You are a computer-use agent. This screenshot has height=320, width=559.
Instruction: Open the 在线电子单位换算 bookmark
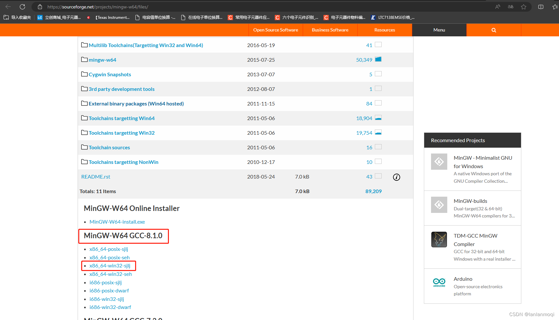[x=202, y=18]
